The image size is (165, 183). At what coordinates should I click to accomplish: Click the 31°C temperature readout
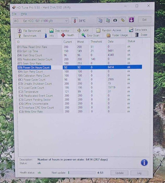pyautogui.click(x=82, y=21)
